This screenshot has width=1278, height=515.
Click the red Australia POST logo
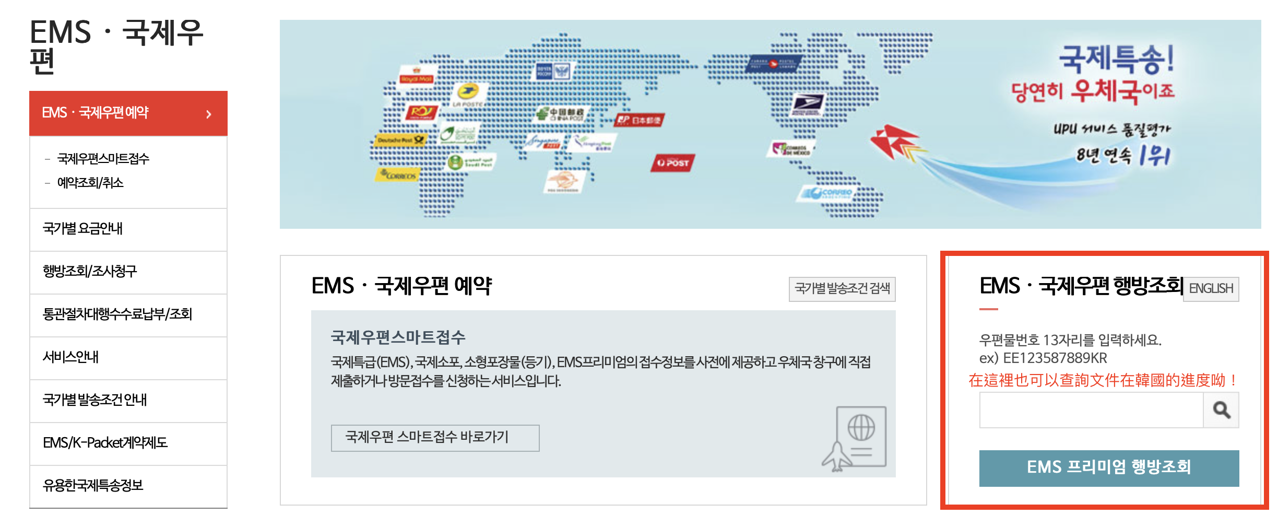click(673, 163)
